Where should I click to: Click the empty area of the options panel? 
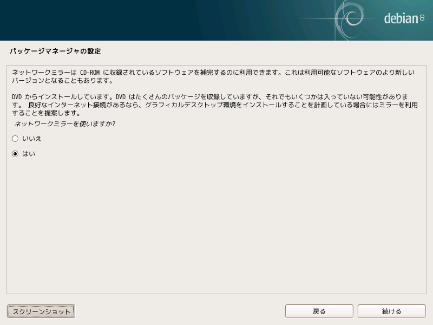(x=216, y=227)
